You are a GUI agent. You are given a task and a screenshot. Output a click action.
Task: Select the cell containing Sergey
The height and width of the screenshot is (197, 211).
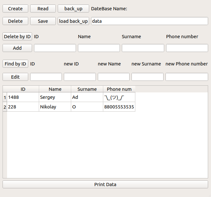pyautogui.click(x=55, y=97)
